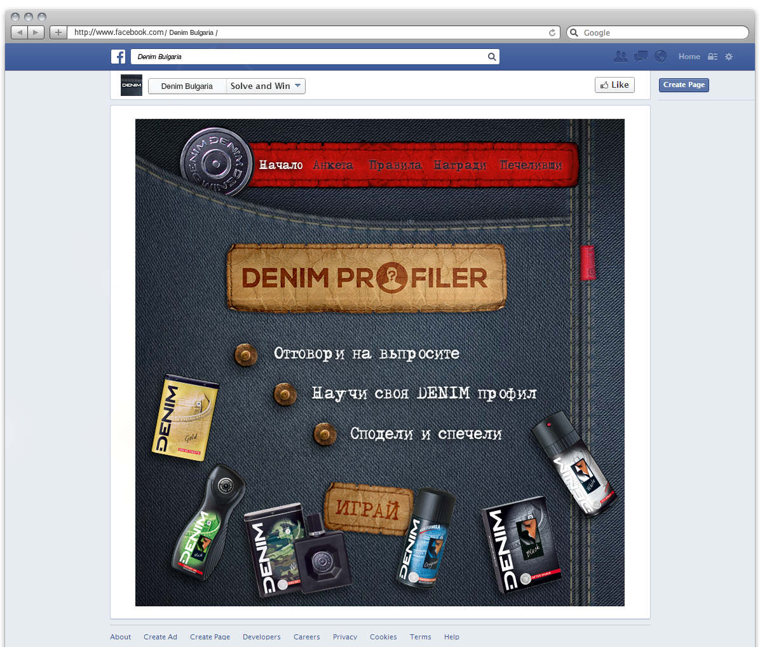The image size is (760, 647).
Task: Click the thumbs-up Like button
Action: tap(614, 85)
